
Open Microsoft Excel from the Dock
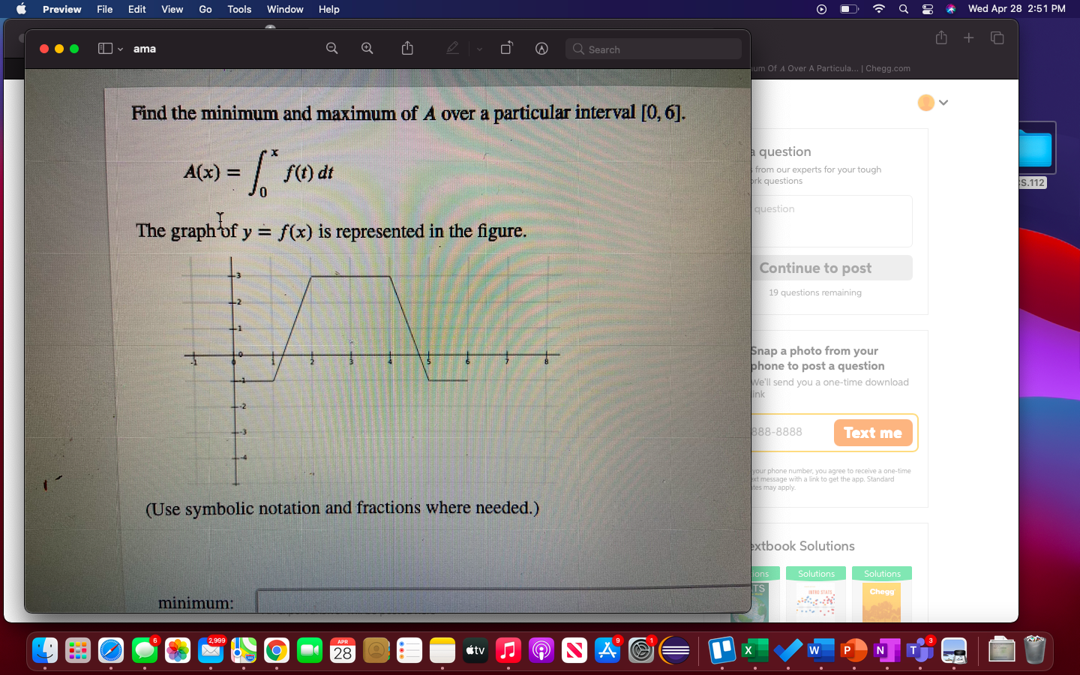pyautogui.click(x=754, y=650)
